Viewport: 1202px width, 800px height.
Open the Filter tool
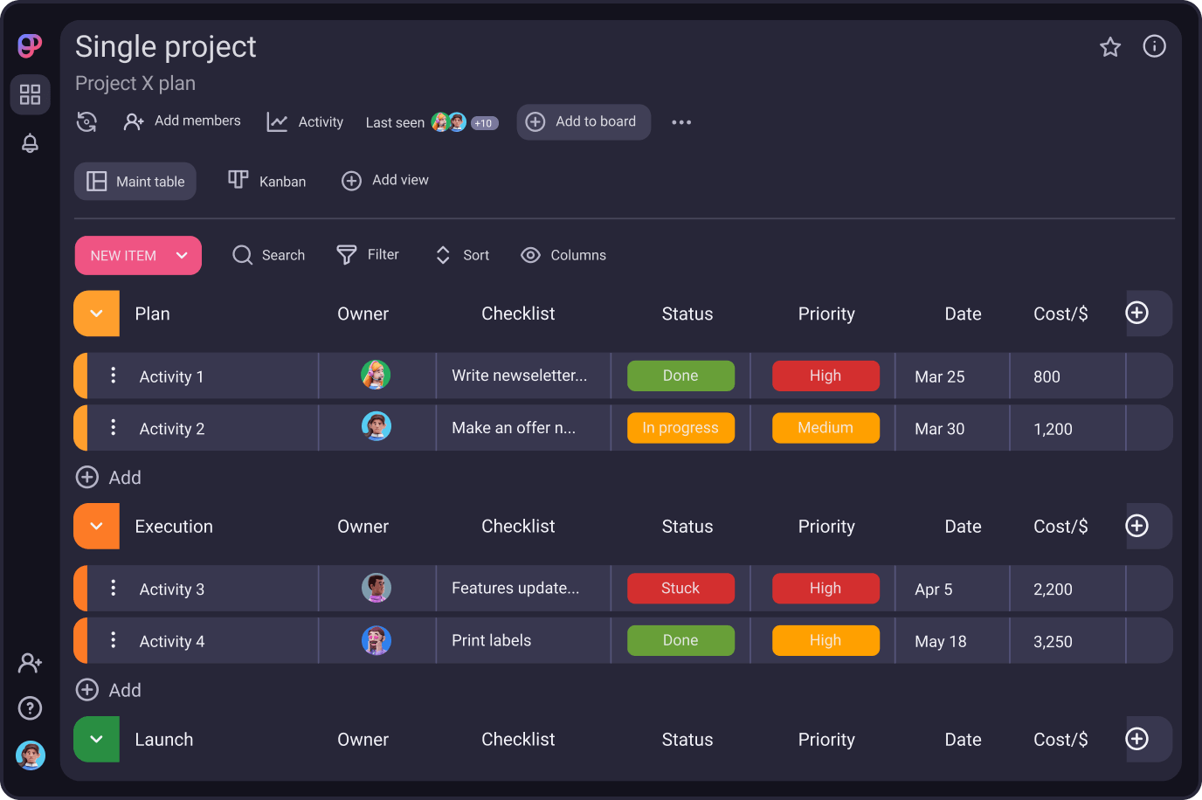click(369, 254)
